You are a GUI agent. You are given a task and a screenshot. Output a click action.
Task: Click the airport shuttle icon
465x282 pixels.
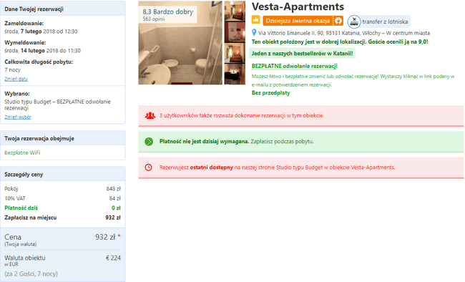coord(354,21)
